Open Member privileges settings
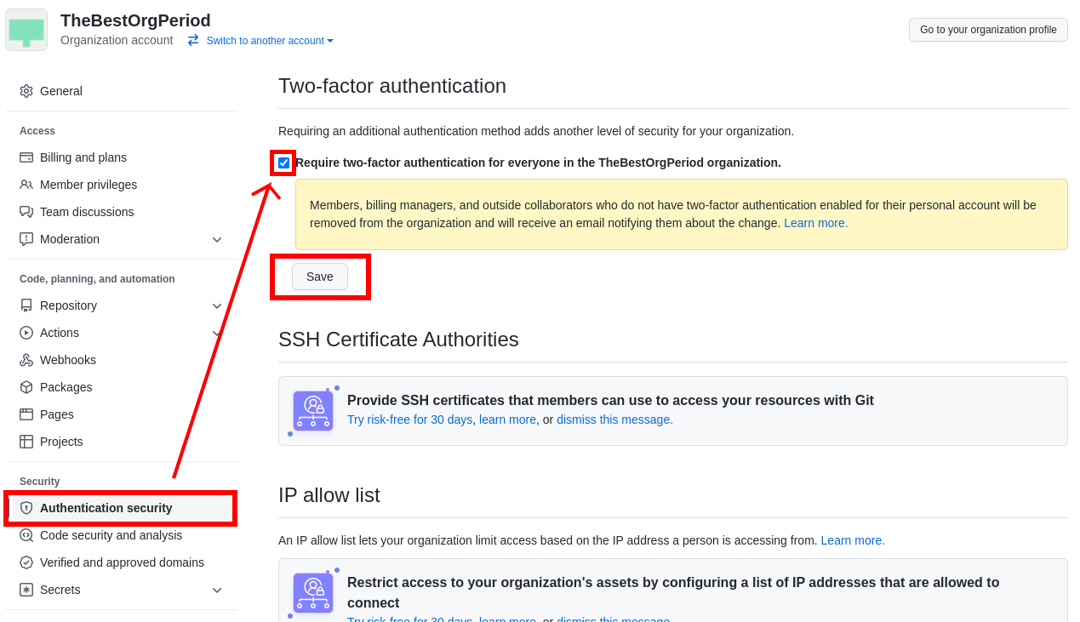 click(122, 185)
